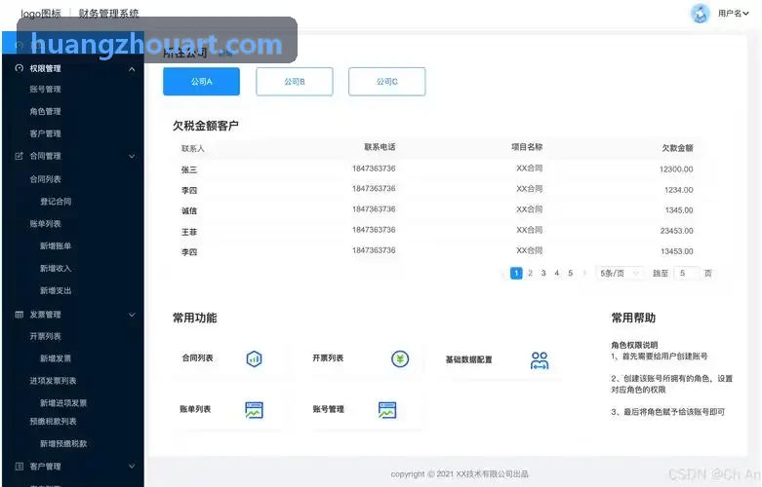The height and width of the screenshot is (487, 762).
Task: Open the 用户名 dropdown menu
Action: (x=734, y=13)
